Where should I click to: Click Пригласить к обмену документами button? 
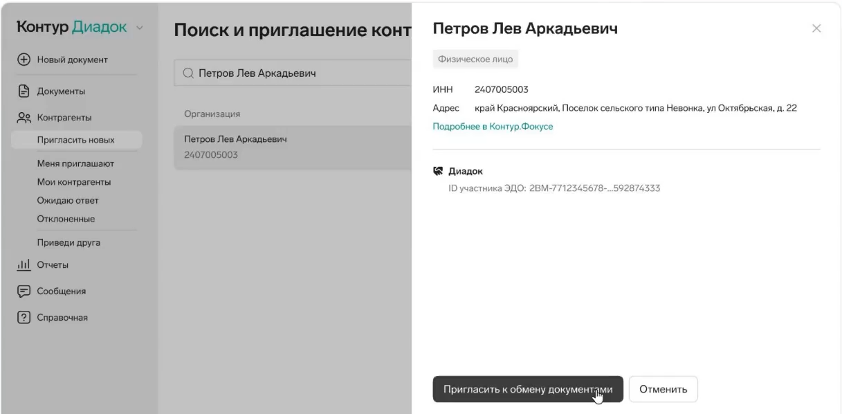(528, 389)
